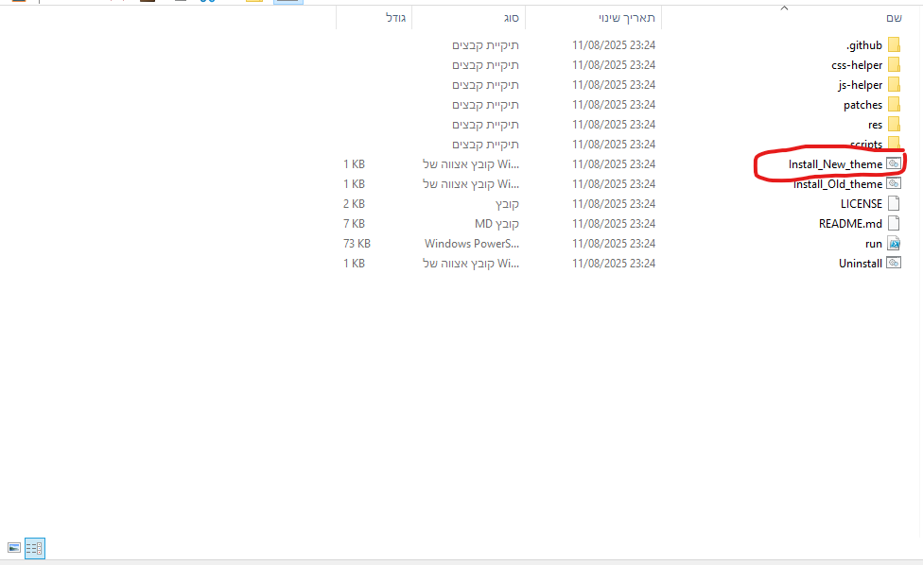The height and width of the screenshot is (565, 923).
Task: Select the run file name
Action: click(874, 244)
